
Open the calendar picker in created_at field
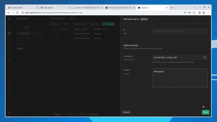click(205, 58)
